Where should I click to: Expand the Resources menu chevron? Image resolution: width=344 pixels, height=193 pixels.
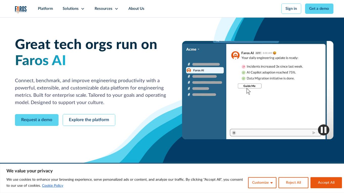point(117,9)
